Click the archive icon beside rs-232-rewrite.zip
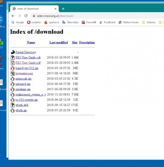Screen dimensions: 164x167 [x=12, y=100]
